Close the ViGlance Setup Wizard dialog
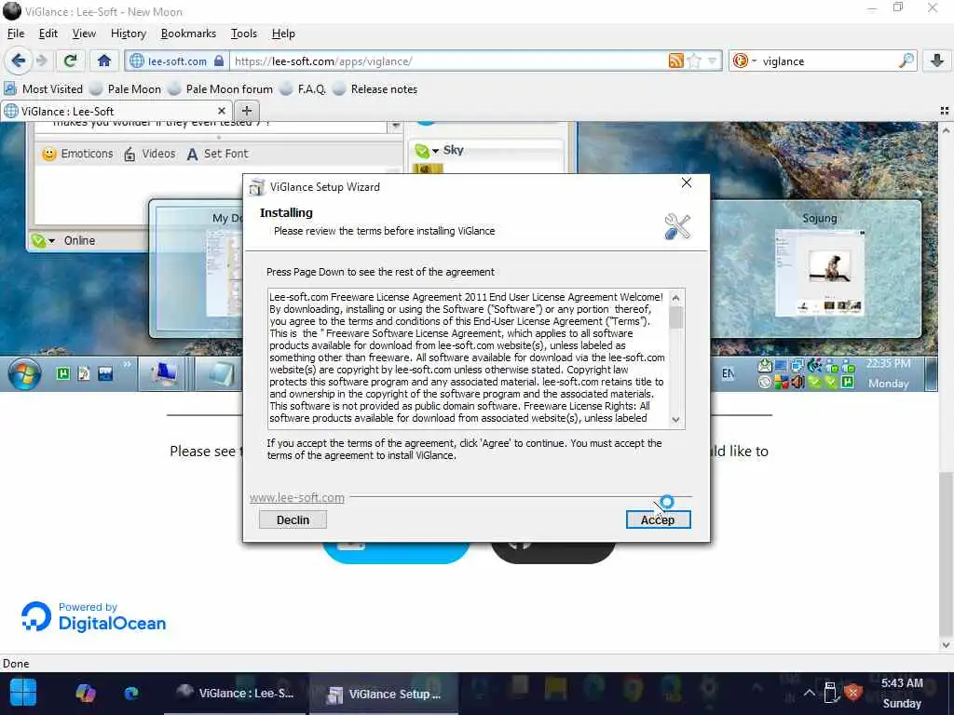The width and height of the screenshot is (954, 715). (687, 183)
